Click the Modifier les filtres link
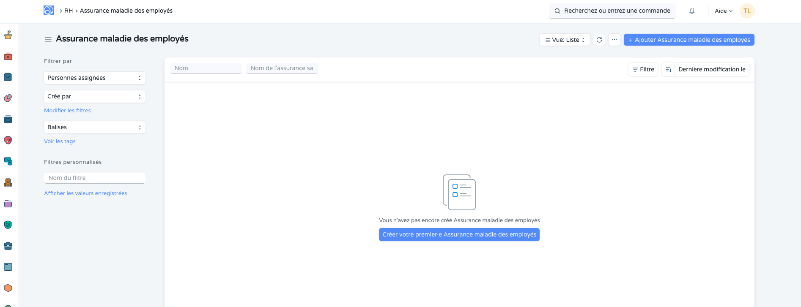This screenshot has height=307, width=801. [67, 111]
